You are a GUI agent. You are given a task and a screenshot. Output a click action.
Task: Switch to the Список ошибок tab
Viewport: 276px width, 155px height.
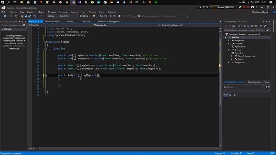[52, 22]
